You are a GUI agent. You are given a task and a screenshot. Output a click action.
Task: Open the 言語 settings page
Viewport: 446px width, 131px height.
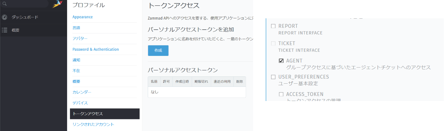76,28
